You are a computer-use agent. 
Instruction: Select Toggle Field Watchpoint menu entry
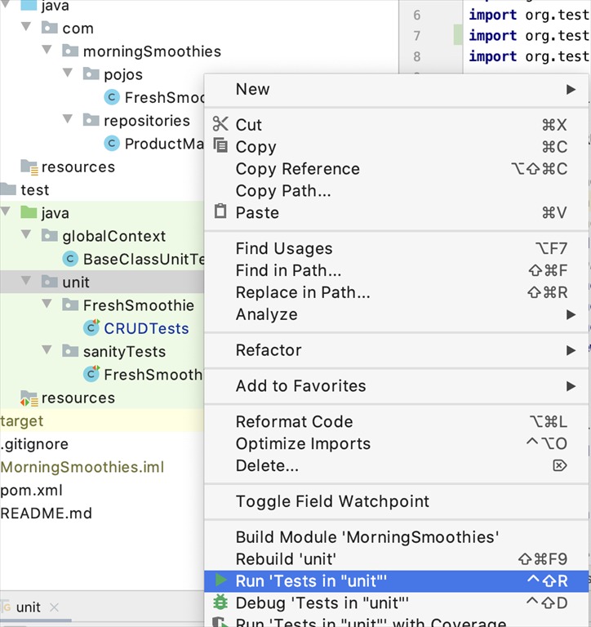pos(332,501)
